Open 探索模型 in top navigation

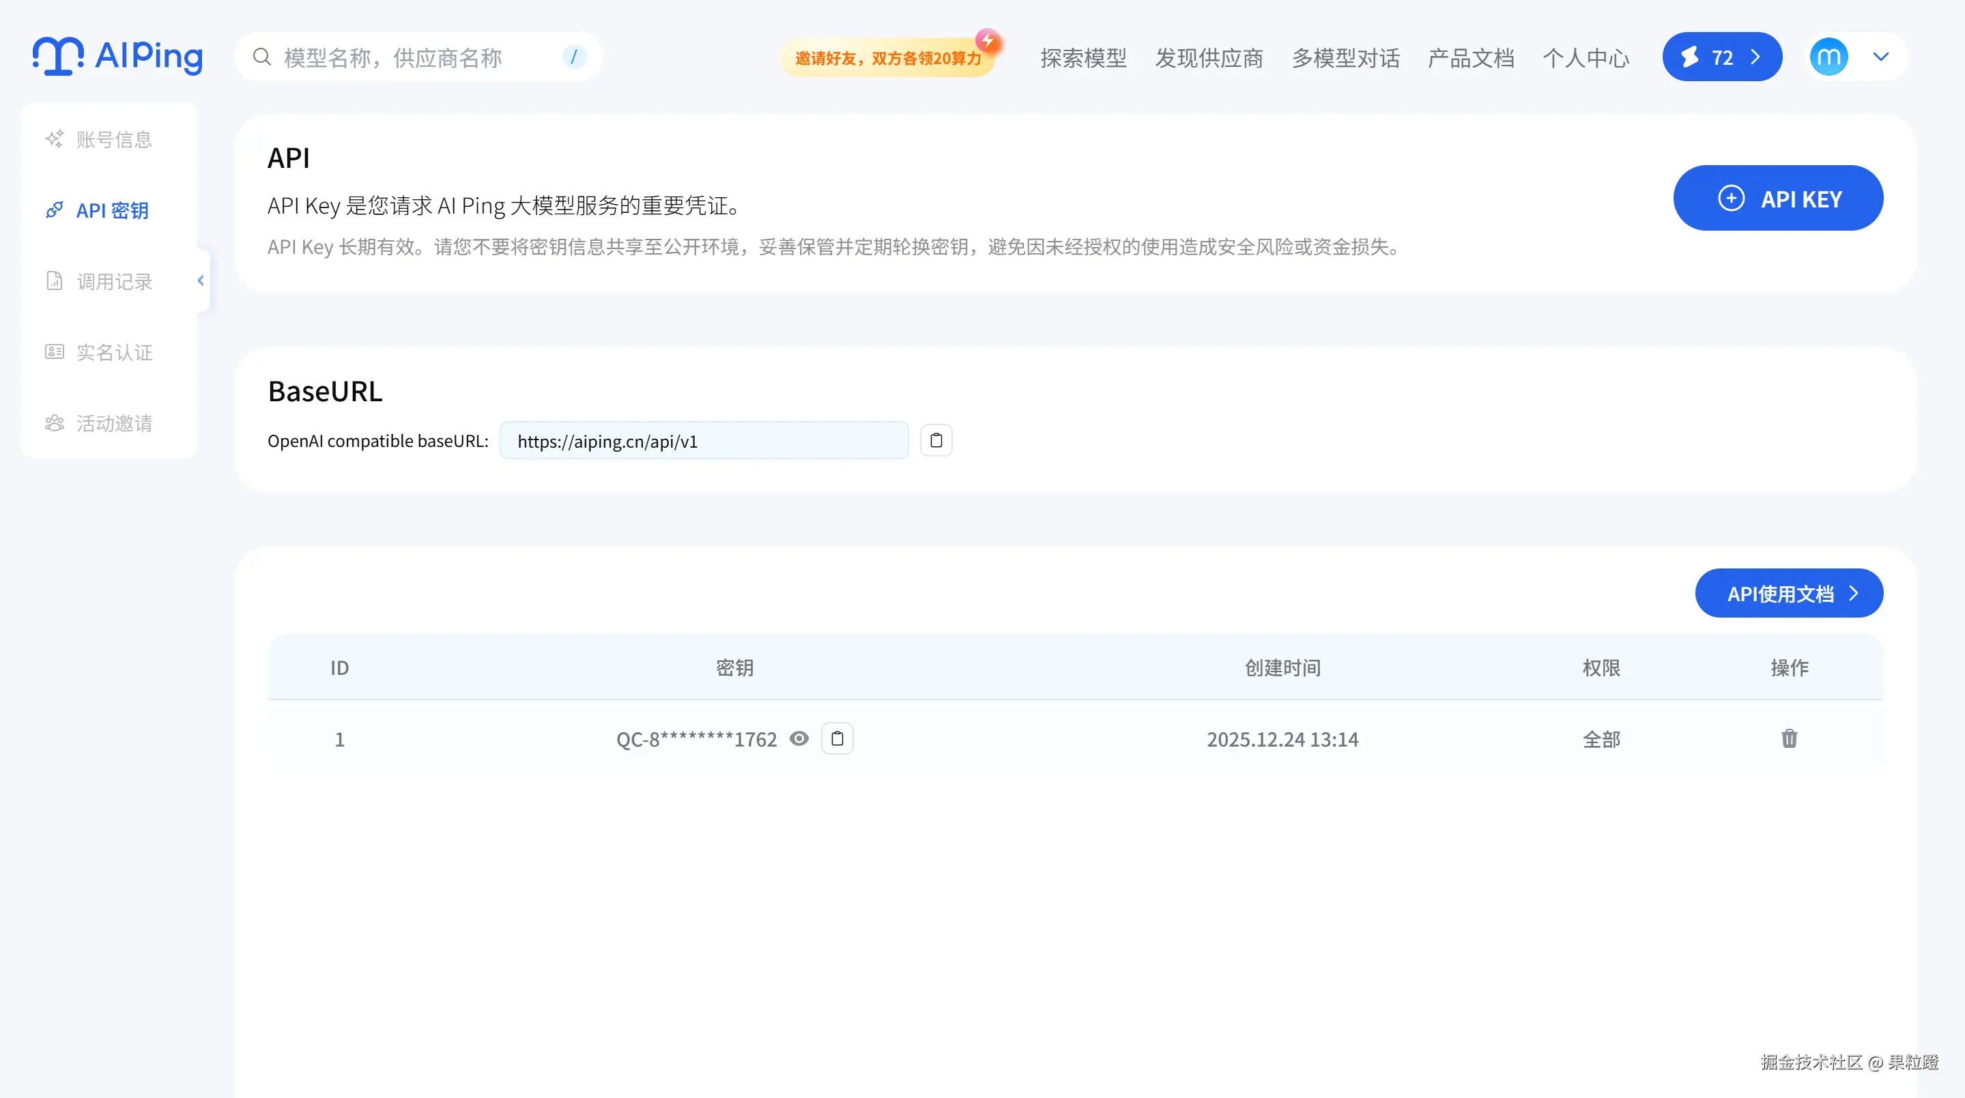pos(1082,58)
